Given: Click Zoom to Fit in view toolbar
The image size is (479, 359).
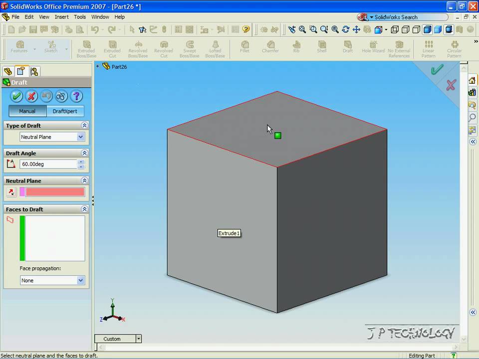Looking at the screenshot, I should point(302,29).
